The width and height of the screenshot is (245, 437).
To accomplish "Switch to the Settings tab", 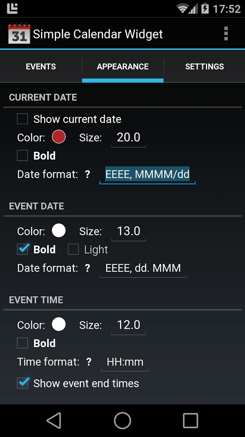I will pyautogui.click(x=204, y=67).
